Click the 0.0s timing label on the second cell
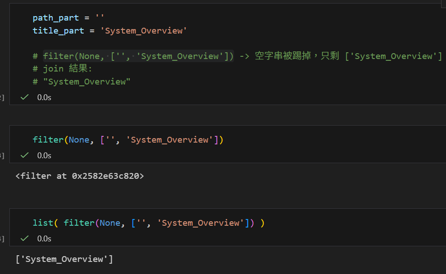Screen dimensions: 446x274 click(44, 155)
